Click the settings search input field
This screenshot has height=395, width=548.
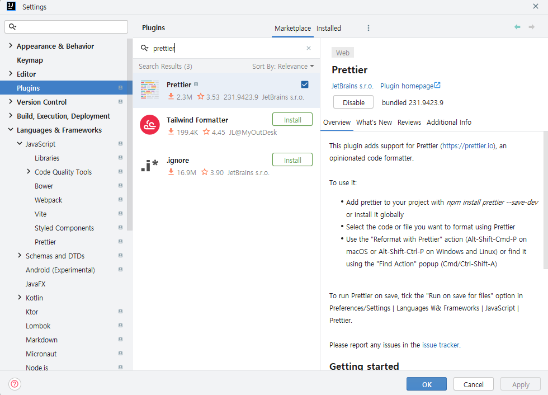tap(67, 27)
